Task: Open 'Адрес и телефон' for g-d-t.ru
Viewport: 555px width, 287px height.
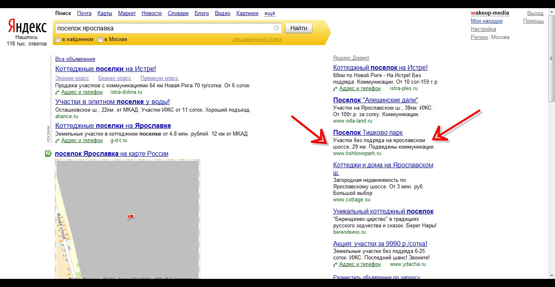Action: pos(82,140)
